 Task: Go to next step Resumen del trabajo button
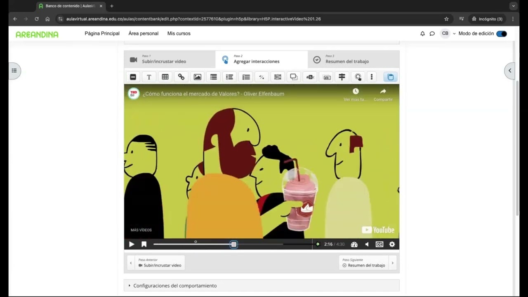368,263
